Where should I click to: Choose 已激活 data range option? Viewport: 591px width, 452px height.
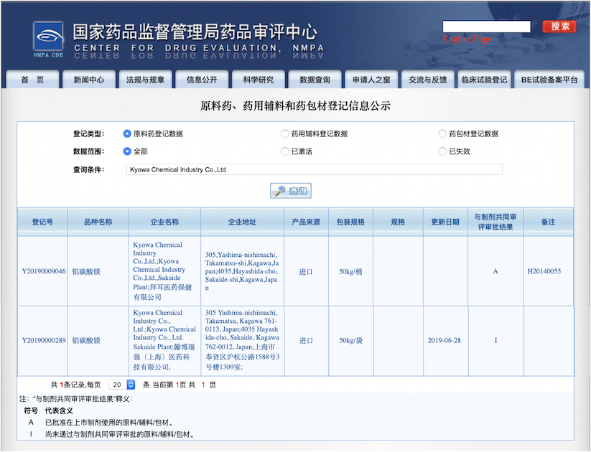coord(284,151)
